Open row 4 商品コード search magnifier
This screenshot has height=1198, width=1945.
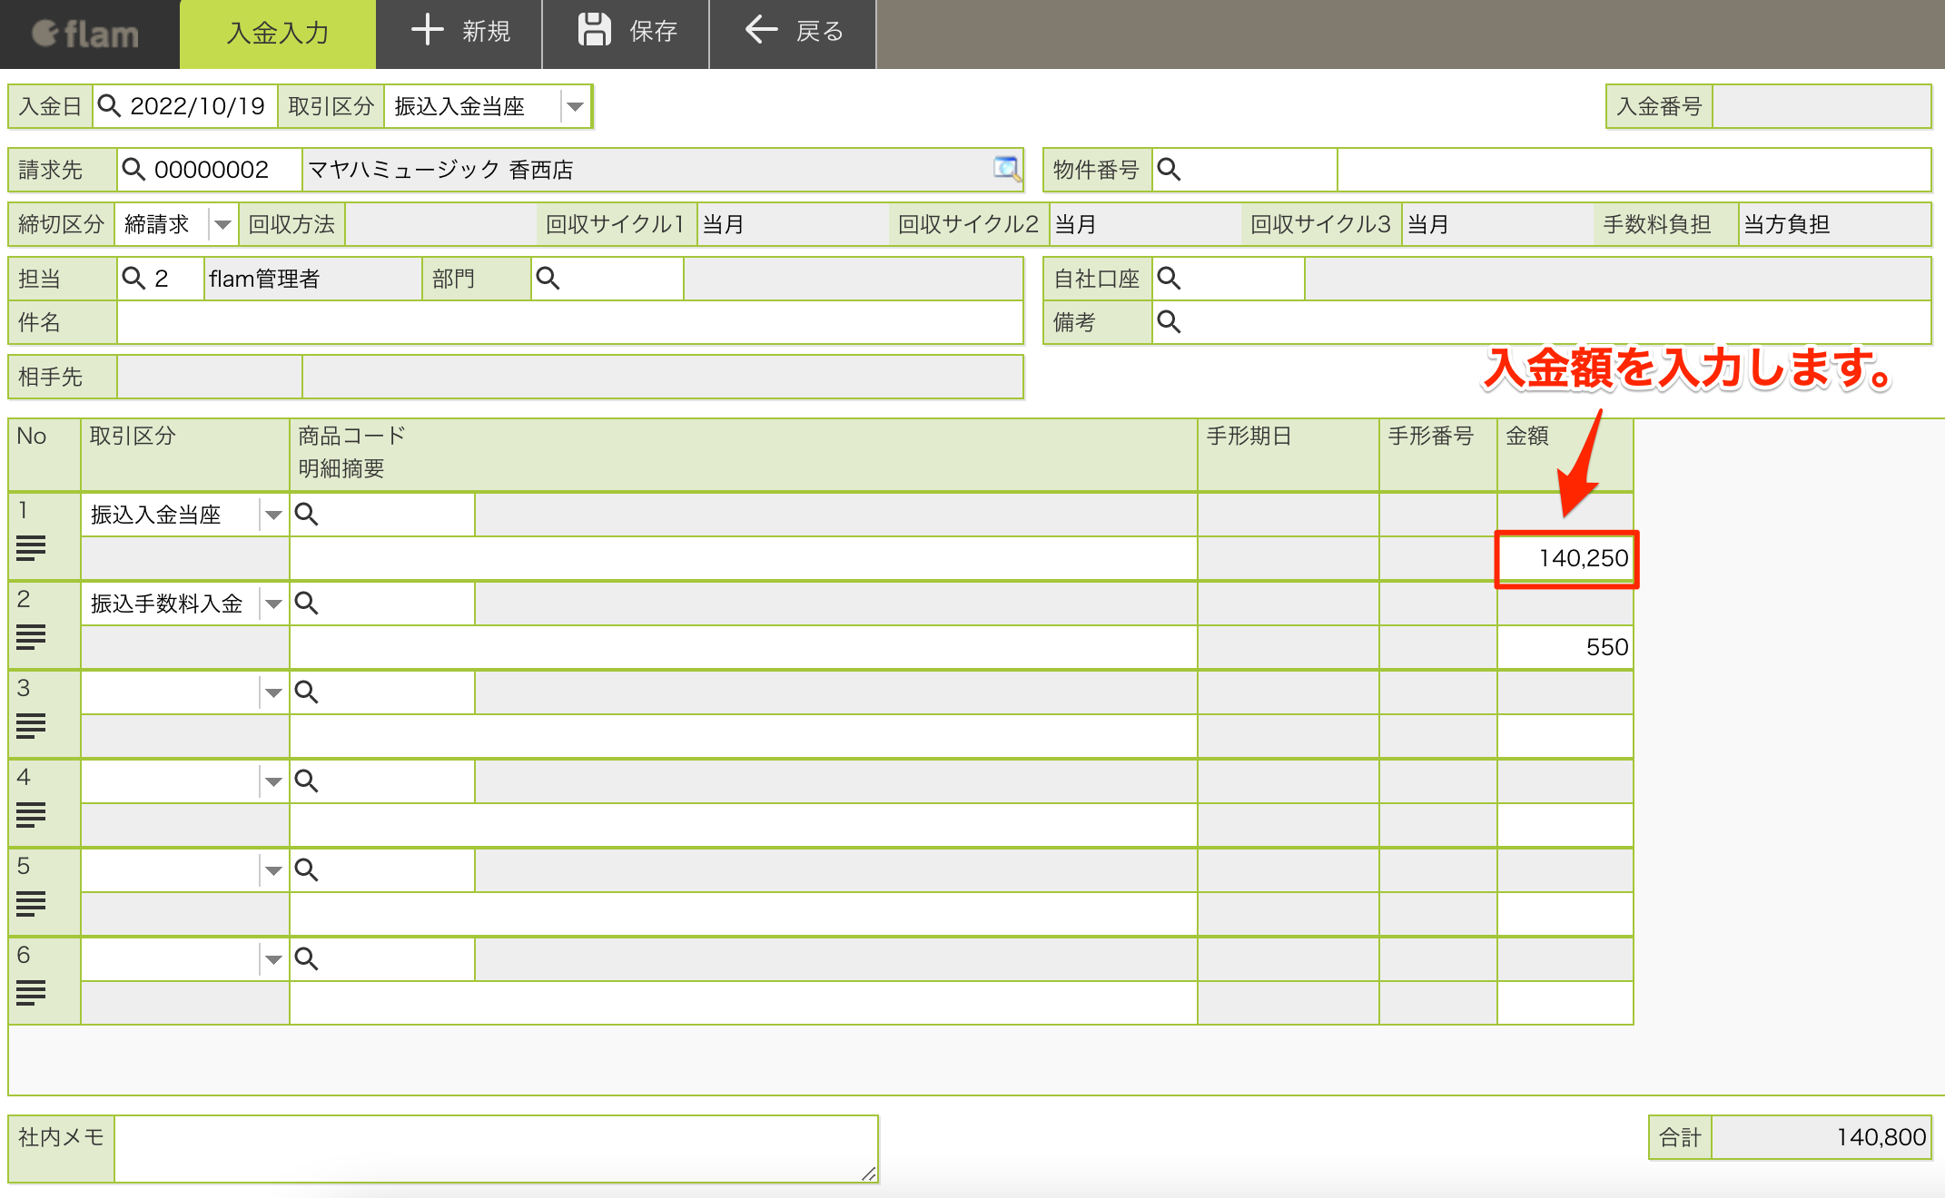(306, 781)
